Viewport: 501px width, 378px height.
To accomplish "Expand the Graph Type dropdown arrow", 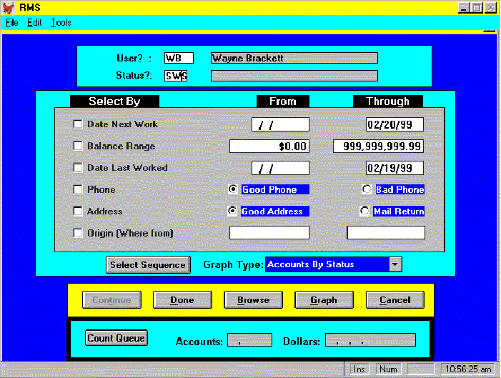I will click(x=395, y=264).
